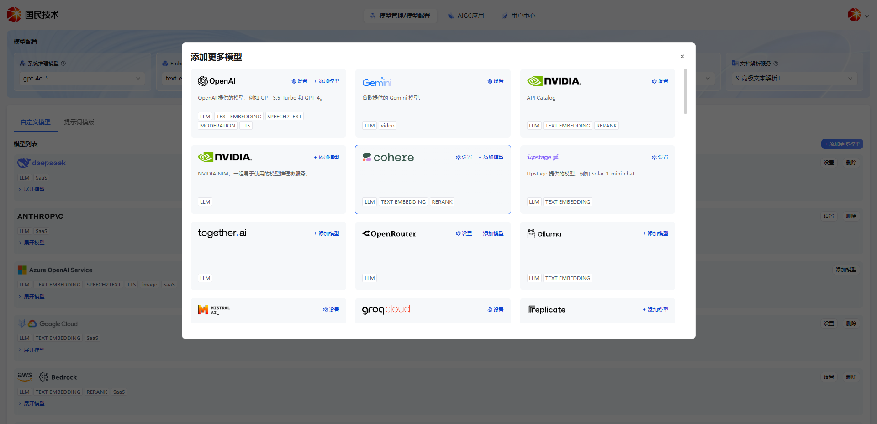The image size is (877, 424).
Task: Open the 模型管理/模型配置 menu tab
Action: coord(400,16)
